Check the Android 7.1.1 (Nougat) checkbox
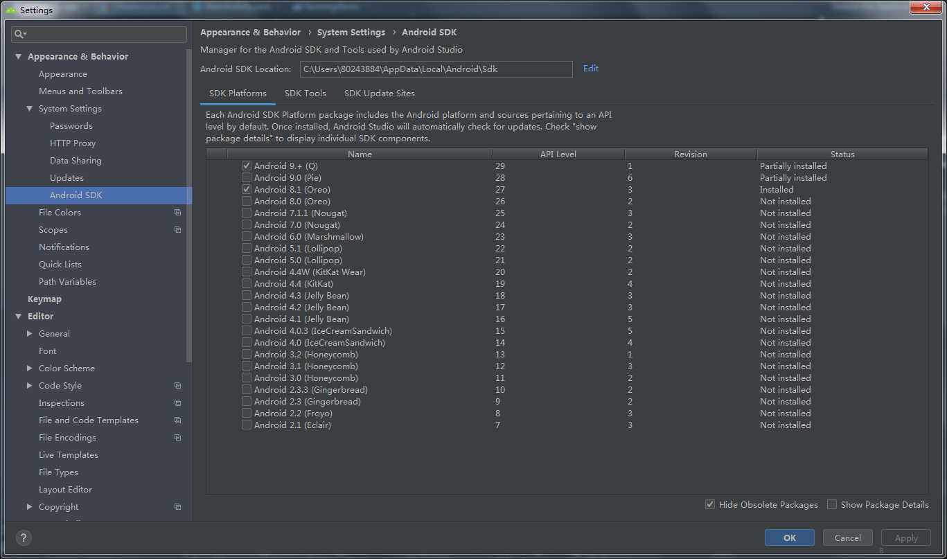The height and width of the screenshot is (559, 947). click(247, 213)
